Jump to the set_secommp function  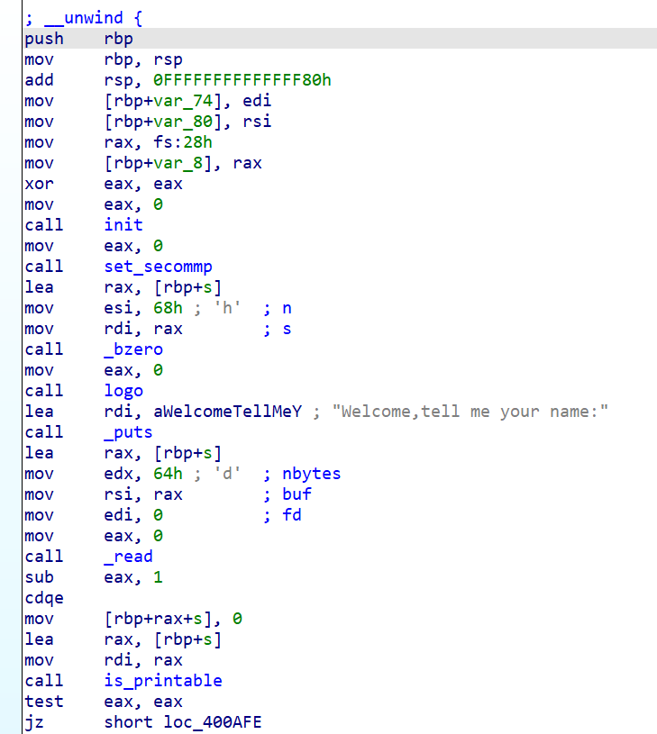click(158, 267)
